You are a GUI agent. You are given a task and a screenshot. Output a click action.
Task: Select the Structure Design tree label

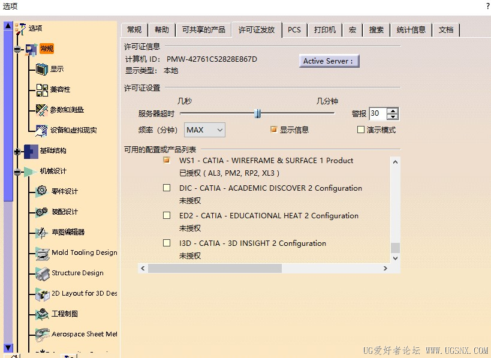[x=77, y=273]
